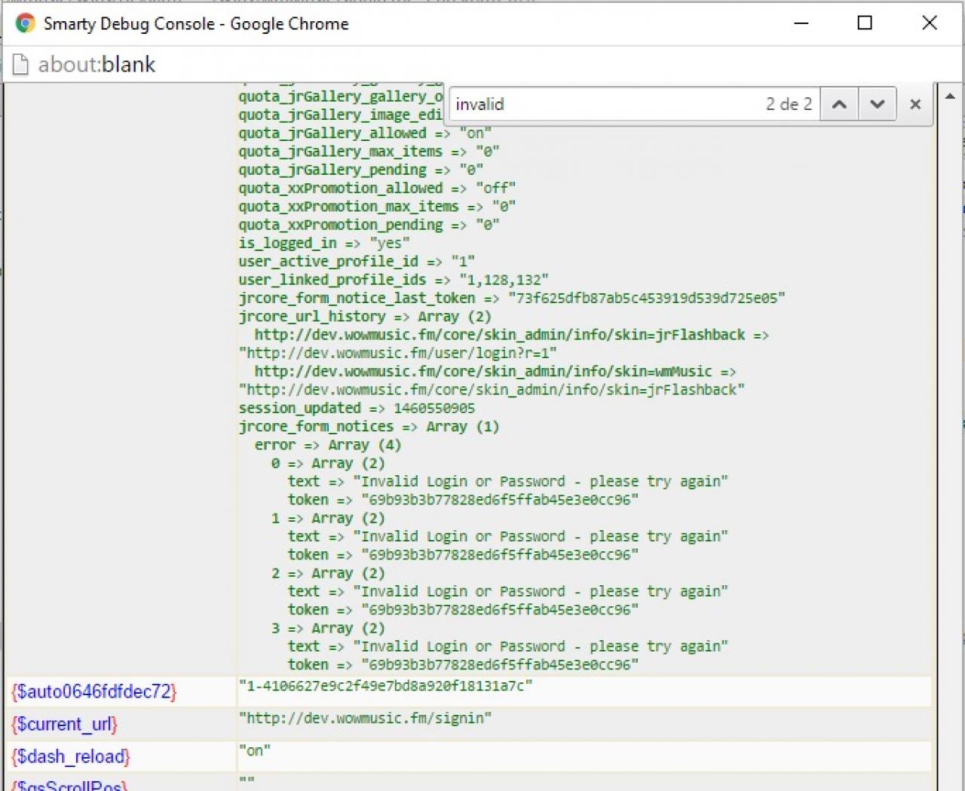Click the about:blank address text

pos(96,65)
